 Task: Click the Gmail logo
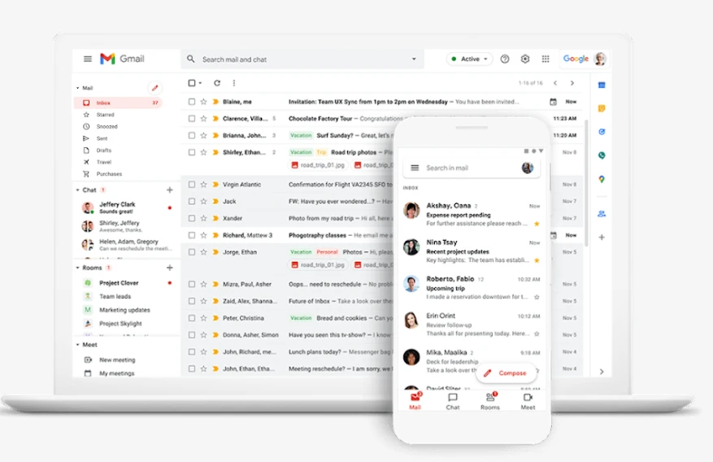[x=122, y=59]
